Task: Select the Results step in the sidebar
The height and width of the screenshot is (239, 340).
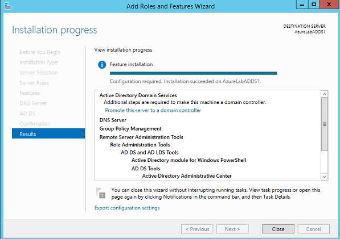Action: click(x=48, y=134)
